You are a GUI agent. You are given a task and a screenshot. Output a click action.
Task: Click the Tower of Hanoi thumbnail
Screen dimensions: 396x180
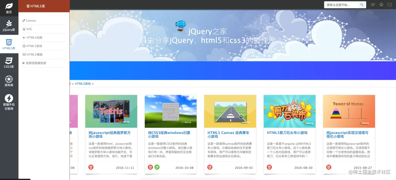click(x=349, y=111)
